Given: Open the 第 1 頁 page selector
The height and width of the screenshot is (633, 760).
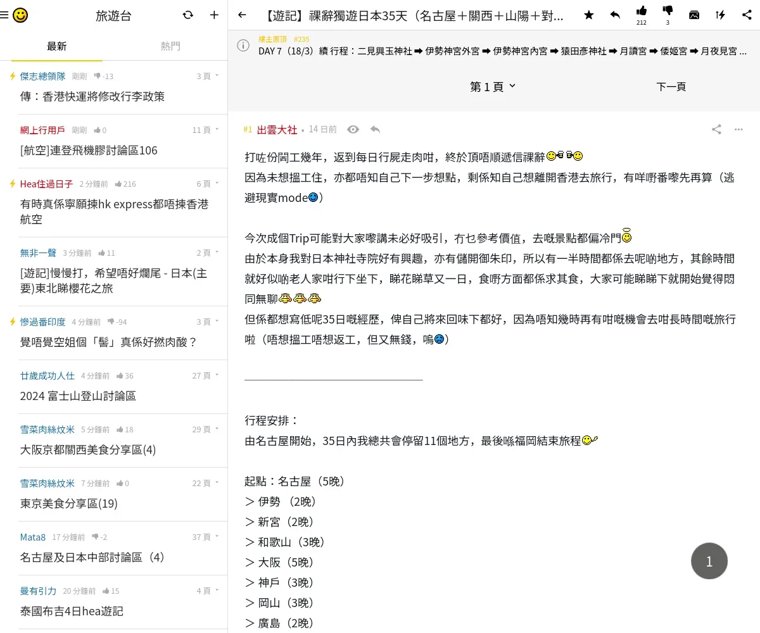Looking at the screenshot, I should coord(493,87).
